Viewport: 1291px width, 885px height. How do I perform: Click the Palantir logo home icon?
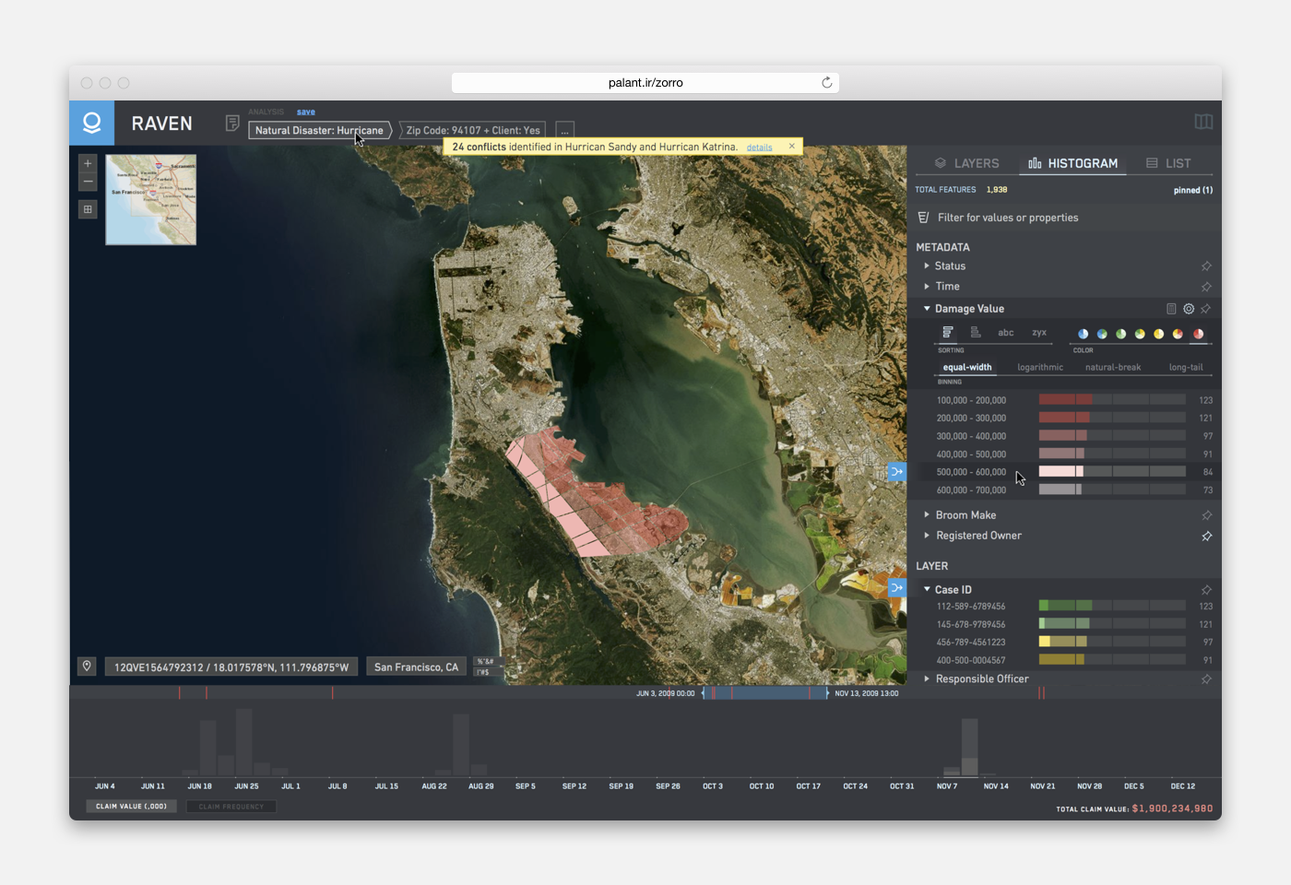91,123
